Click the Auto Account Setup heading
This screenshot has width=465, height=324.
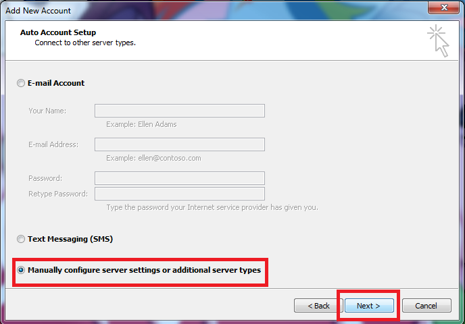click(58, 32)
